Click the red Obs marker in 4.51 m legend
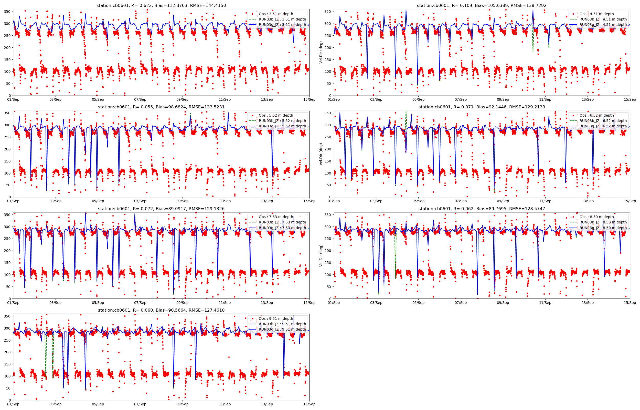The image size is (640, 410). pos(573,14)
